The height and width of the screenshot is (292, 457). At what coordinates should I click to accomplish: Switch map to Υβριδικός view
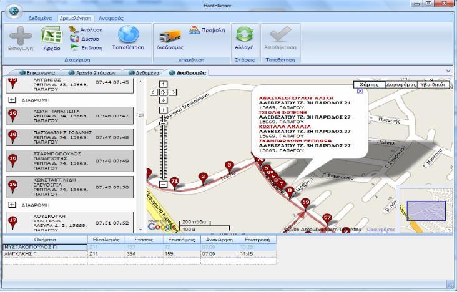[x=433, y=85]
